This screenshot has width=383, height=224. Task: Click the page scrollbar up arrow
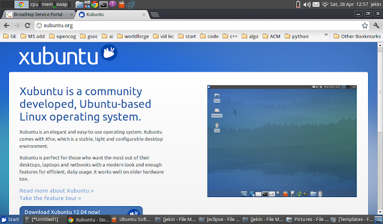tap(380, 45)
